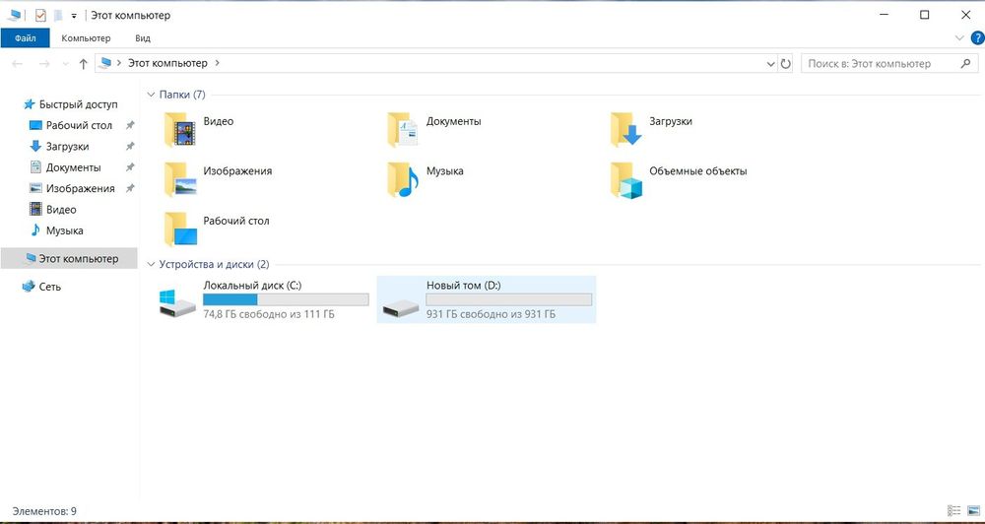Unpin Изображения using its pin icon
The height and width of the screenshot is (524, 985).
[x=130, y=188]
